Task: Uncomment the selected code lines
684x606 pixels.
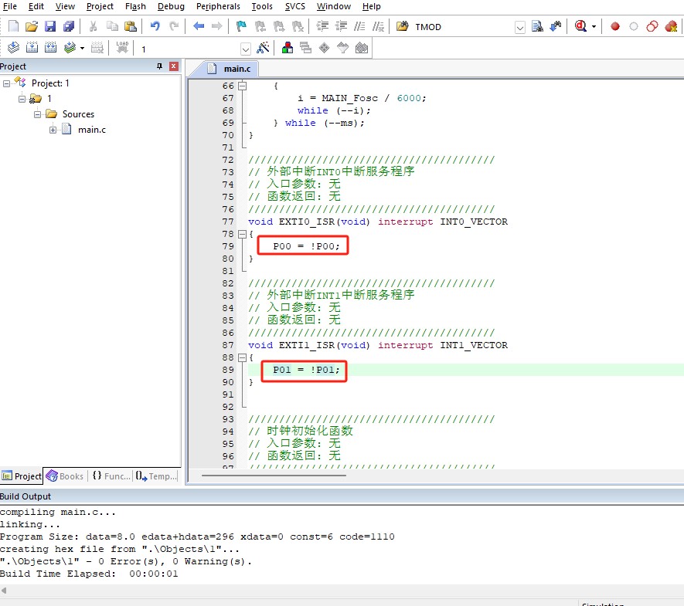Action: 378,26
